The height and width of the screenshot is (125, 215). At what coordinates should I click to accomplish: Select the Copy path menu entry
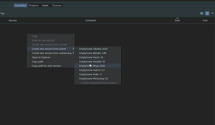click(x=51, y=61)
